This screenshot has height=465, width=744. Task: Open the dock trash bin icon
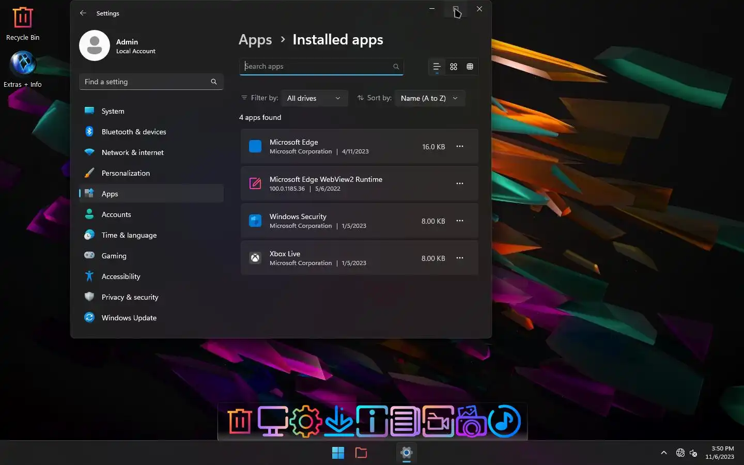click(240, 422)
